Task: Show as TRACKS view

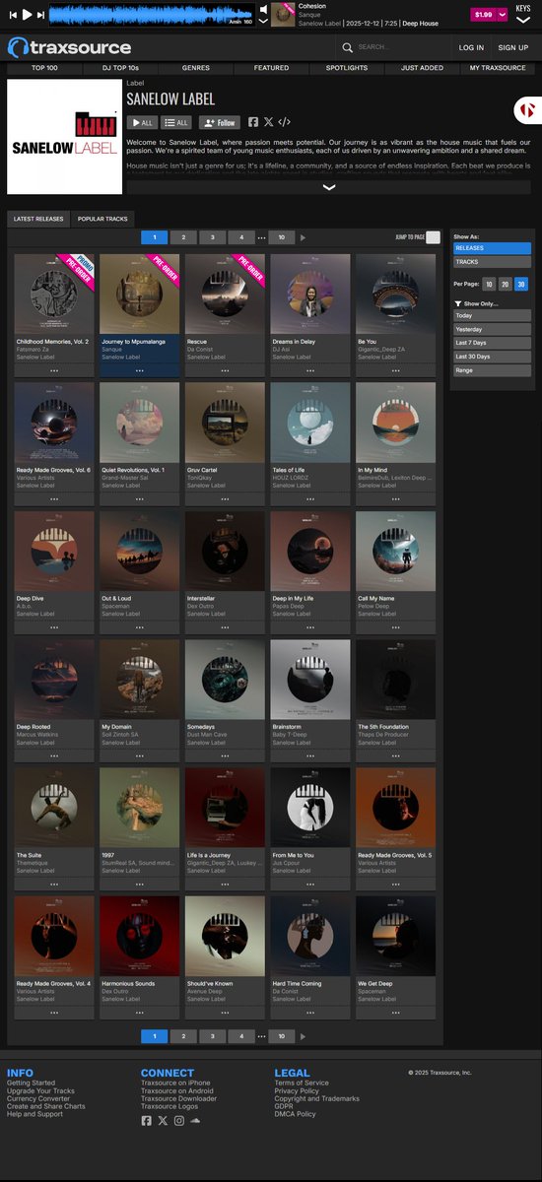Action: click(x=492, y=262)
